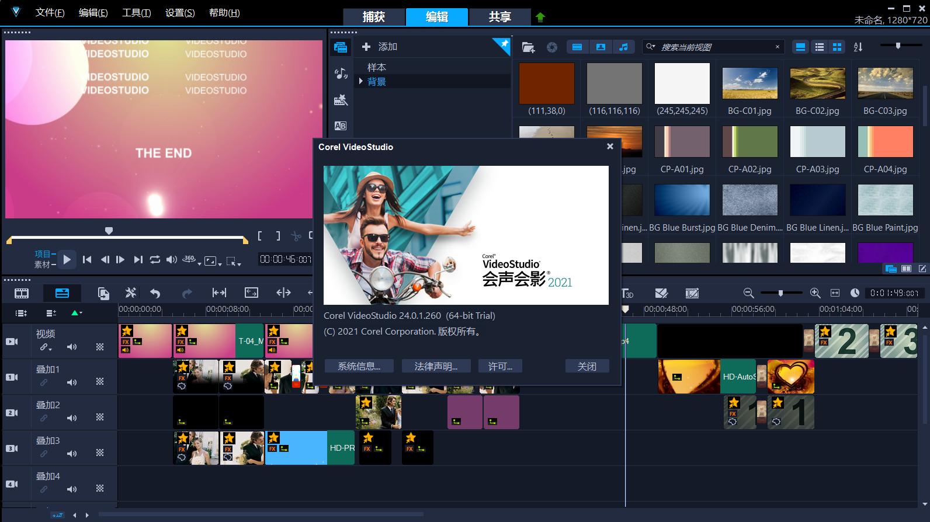Redo the last action
Screen dimensions: 930x522
coord(187,293)
